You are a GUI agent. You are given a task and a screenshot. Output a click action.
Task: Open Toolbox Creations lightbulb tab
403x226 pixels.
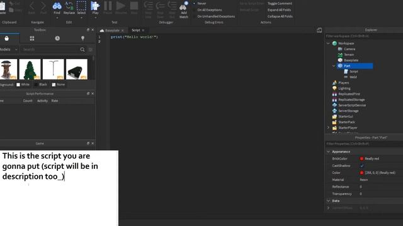82,38
